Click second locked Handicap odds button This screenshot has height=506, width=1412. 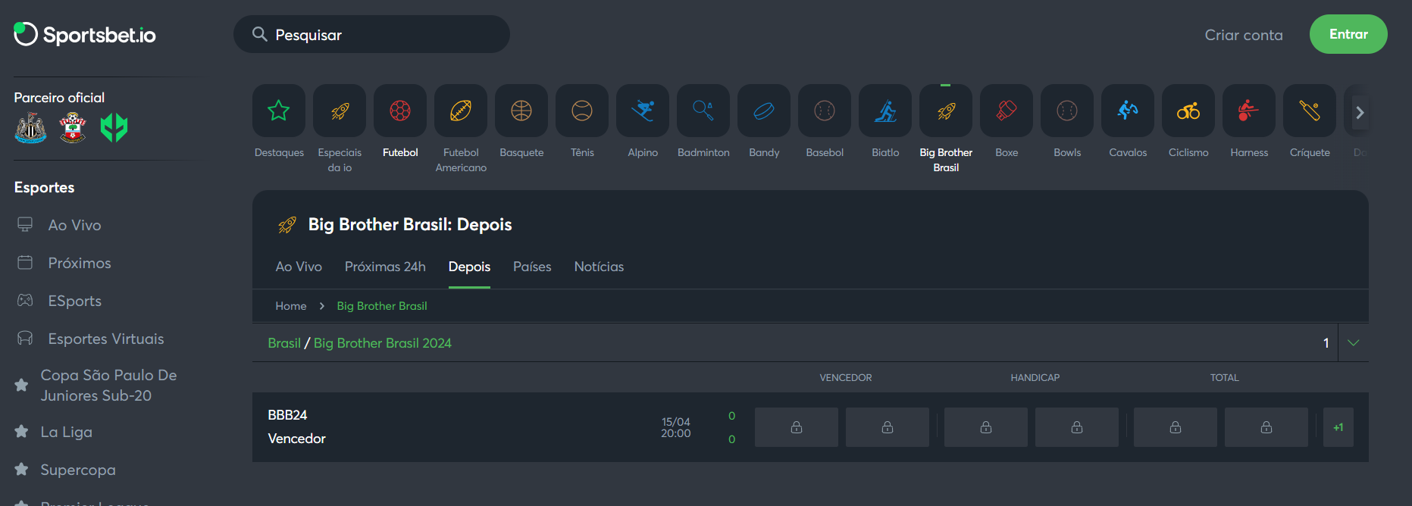(1077, 427)
